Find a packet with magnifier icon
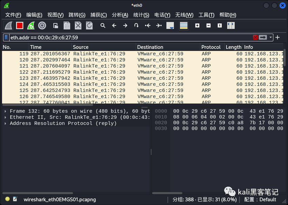 pyautogui.click(x=103, y=25)
